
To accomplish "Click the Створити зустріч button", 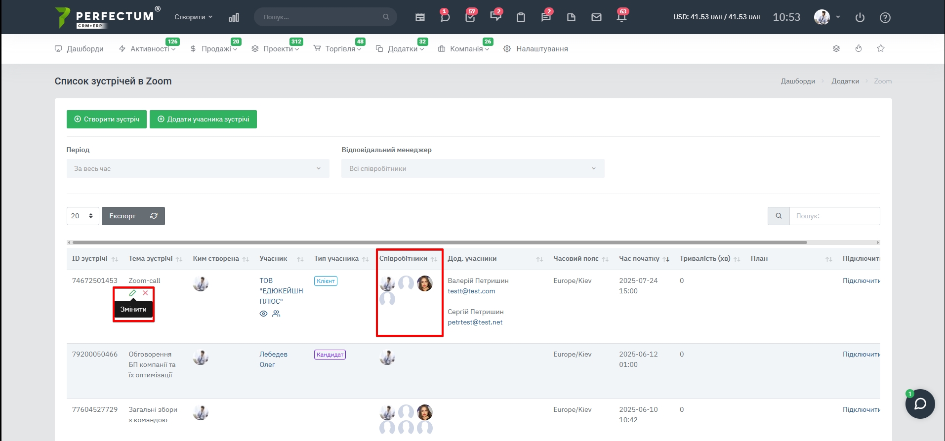I will coord(107,119).
